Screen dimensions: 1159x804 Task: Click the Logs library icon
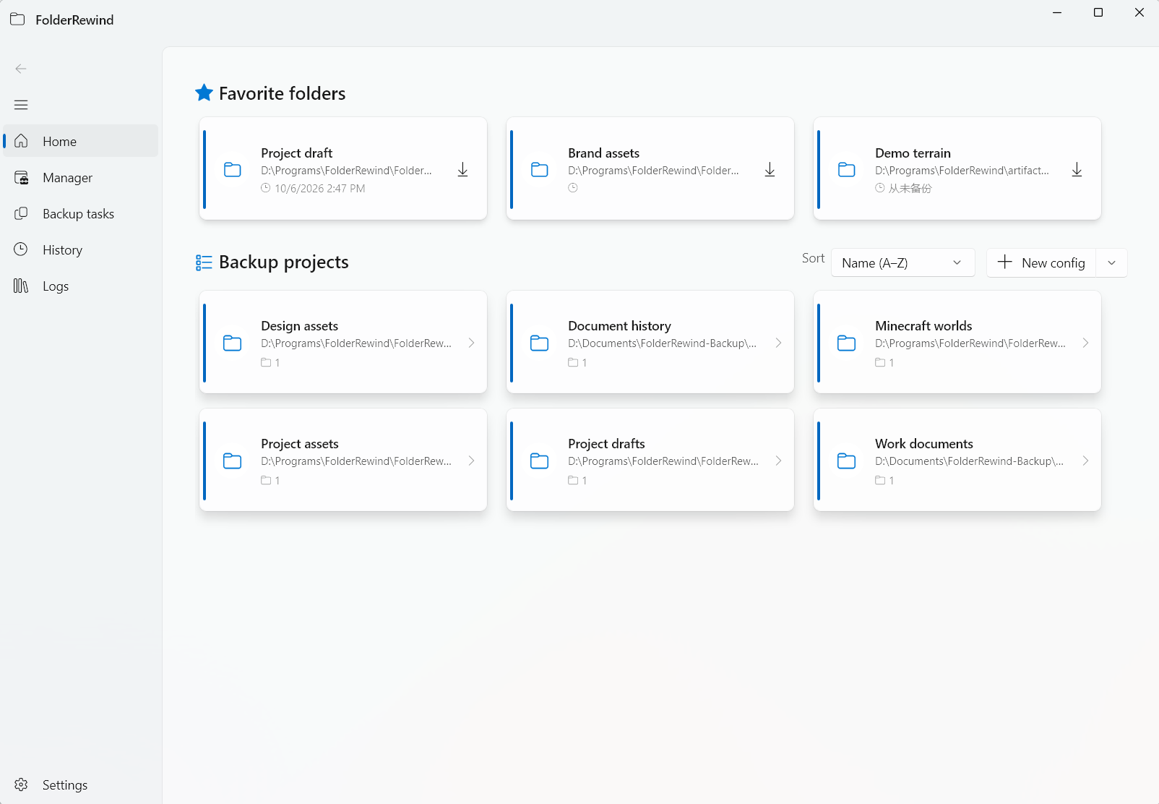tap(21, 286)
